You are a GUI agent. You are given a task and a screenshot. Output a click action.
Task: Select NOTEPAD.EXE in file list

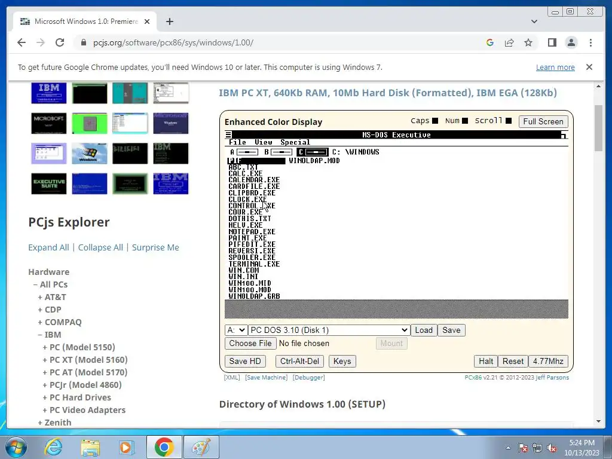click(252, 232)
